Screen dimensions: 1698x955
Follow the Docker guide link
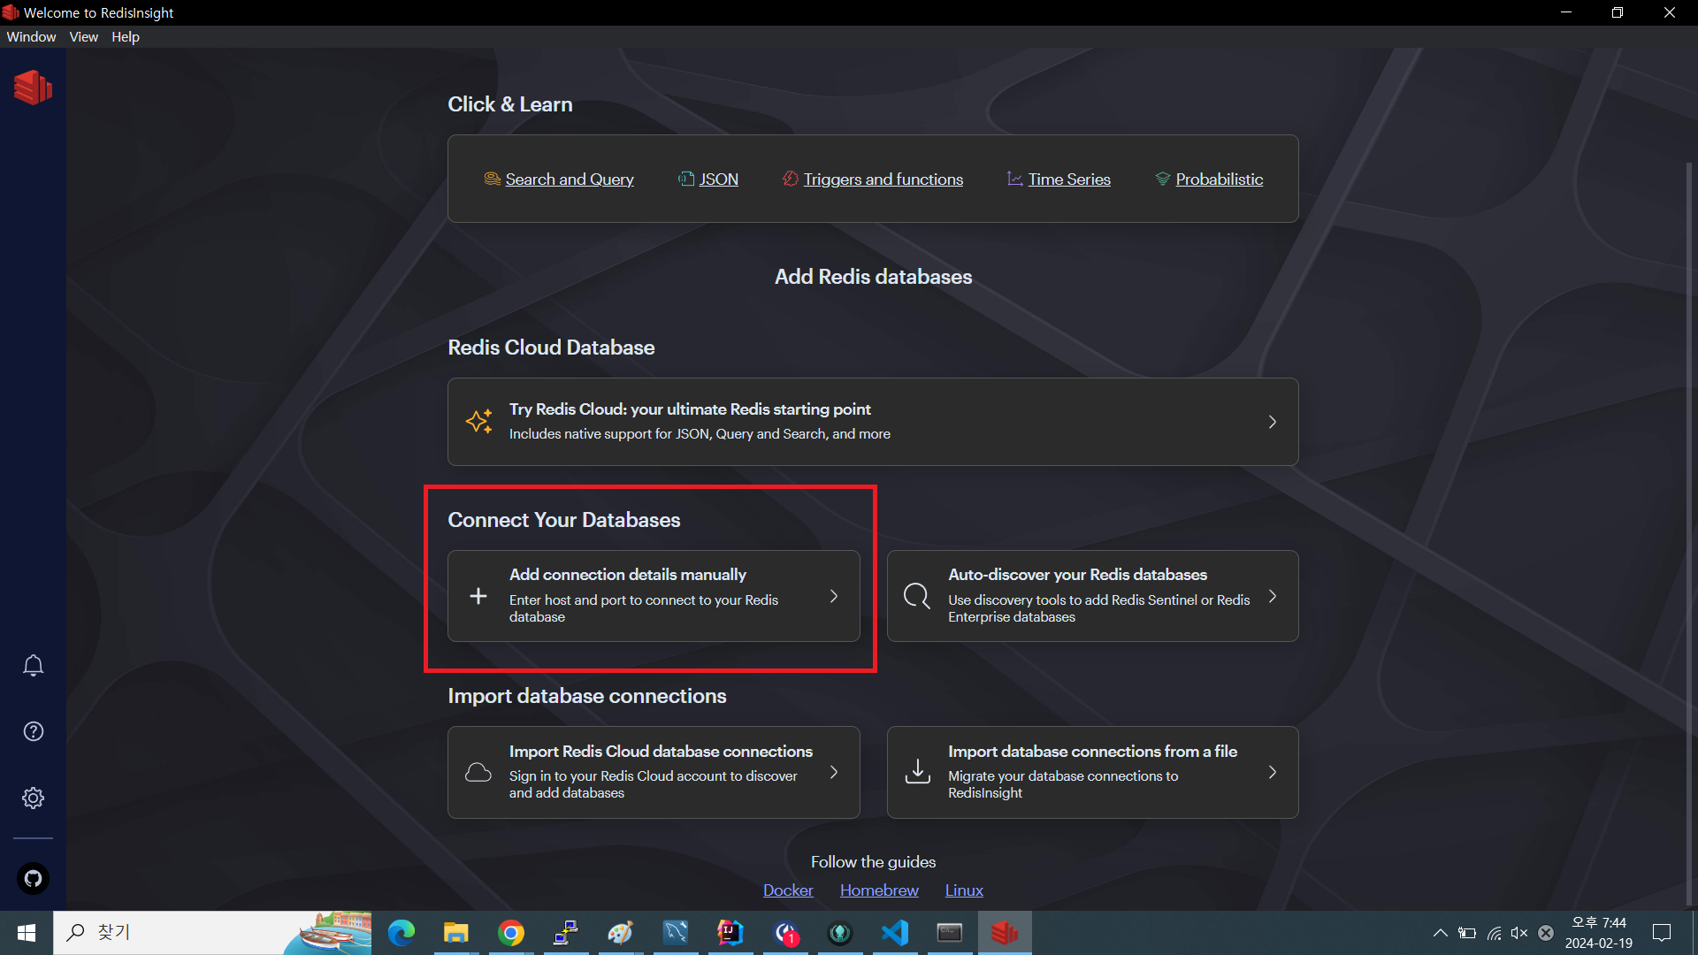[x=787, y=890]
